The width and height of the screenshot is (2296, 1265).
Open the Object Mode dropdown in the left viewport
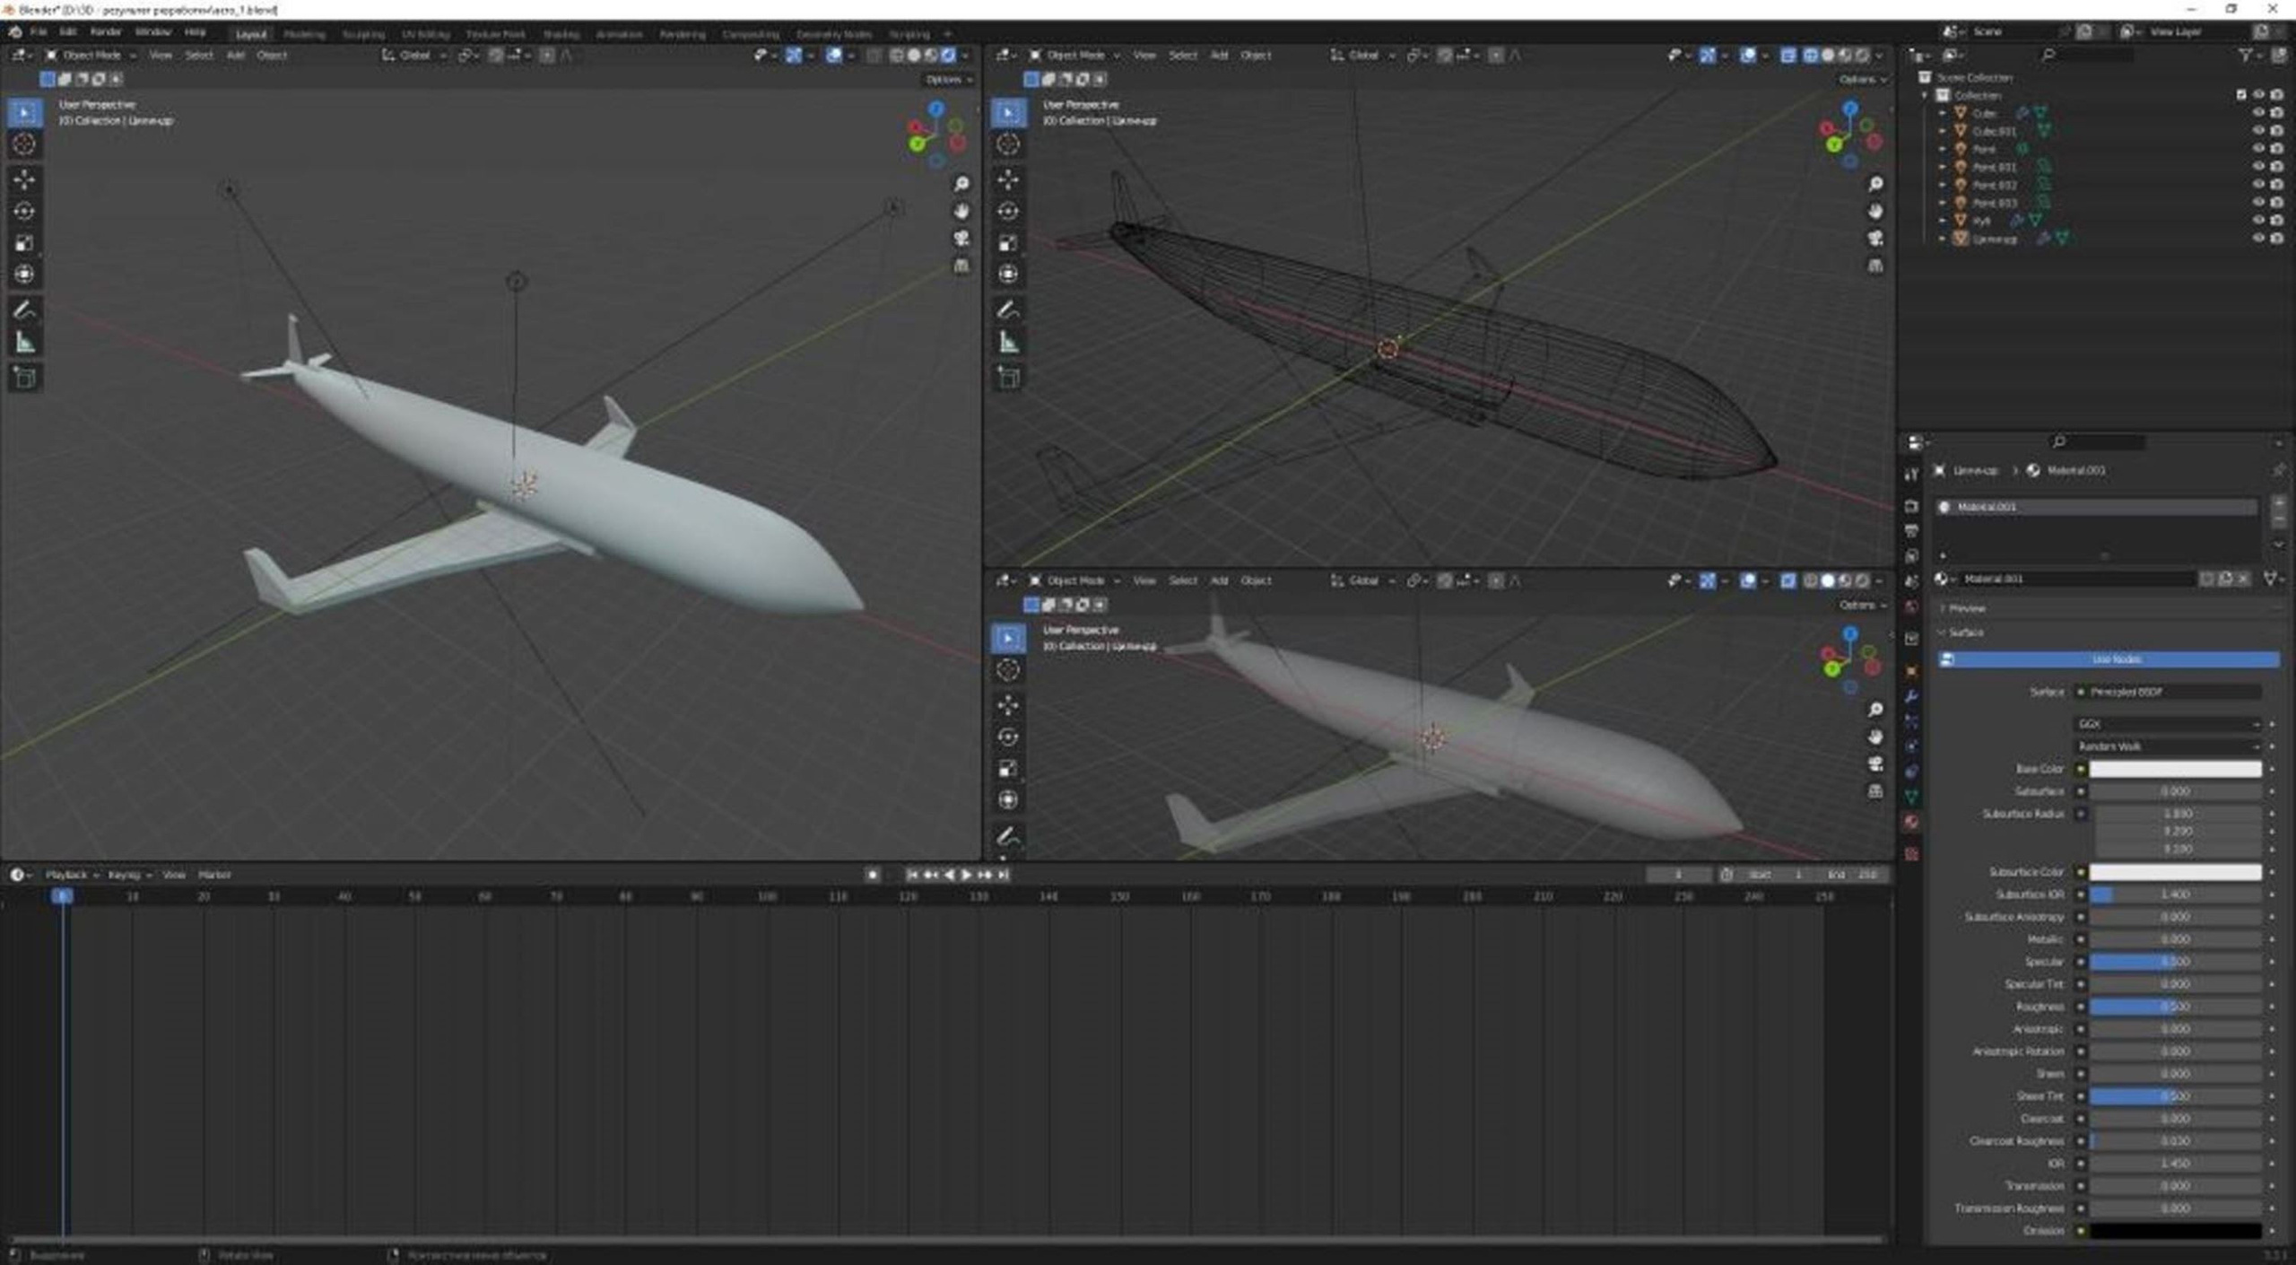91,56
